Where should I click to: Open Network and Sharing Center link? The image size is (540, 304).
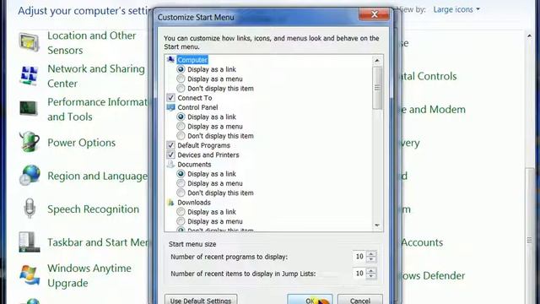click(x=96, y=76)
